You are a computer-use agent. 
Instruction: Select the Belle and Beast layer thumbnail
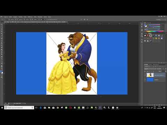[x=150, y=75]
